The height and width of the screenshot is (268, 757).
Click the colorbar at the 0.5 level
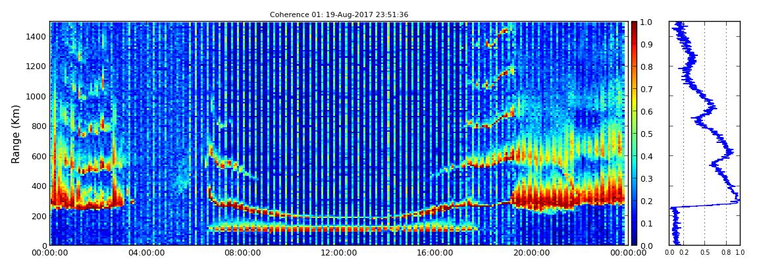(x=634, y=133)
